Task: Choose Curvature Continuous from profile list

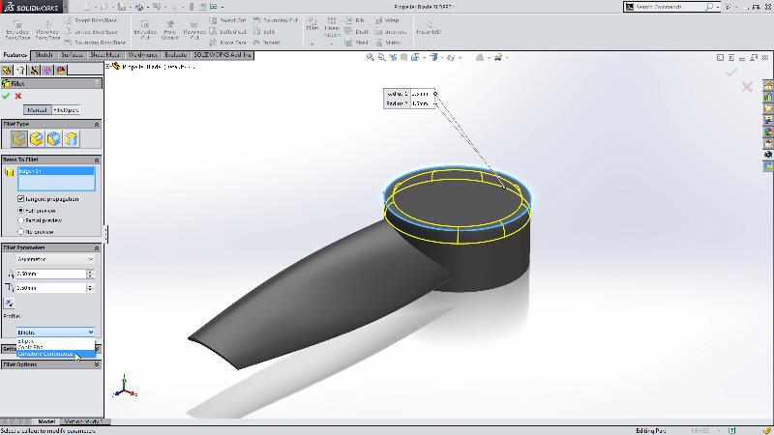Action: click(x=55, y=354)
